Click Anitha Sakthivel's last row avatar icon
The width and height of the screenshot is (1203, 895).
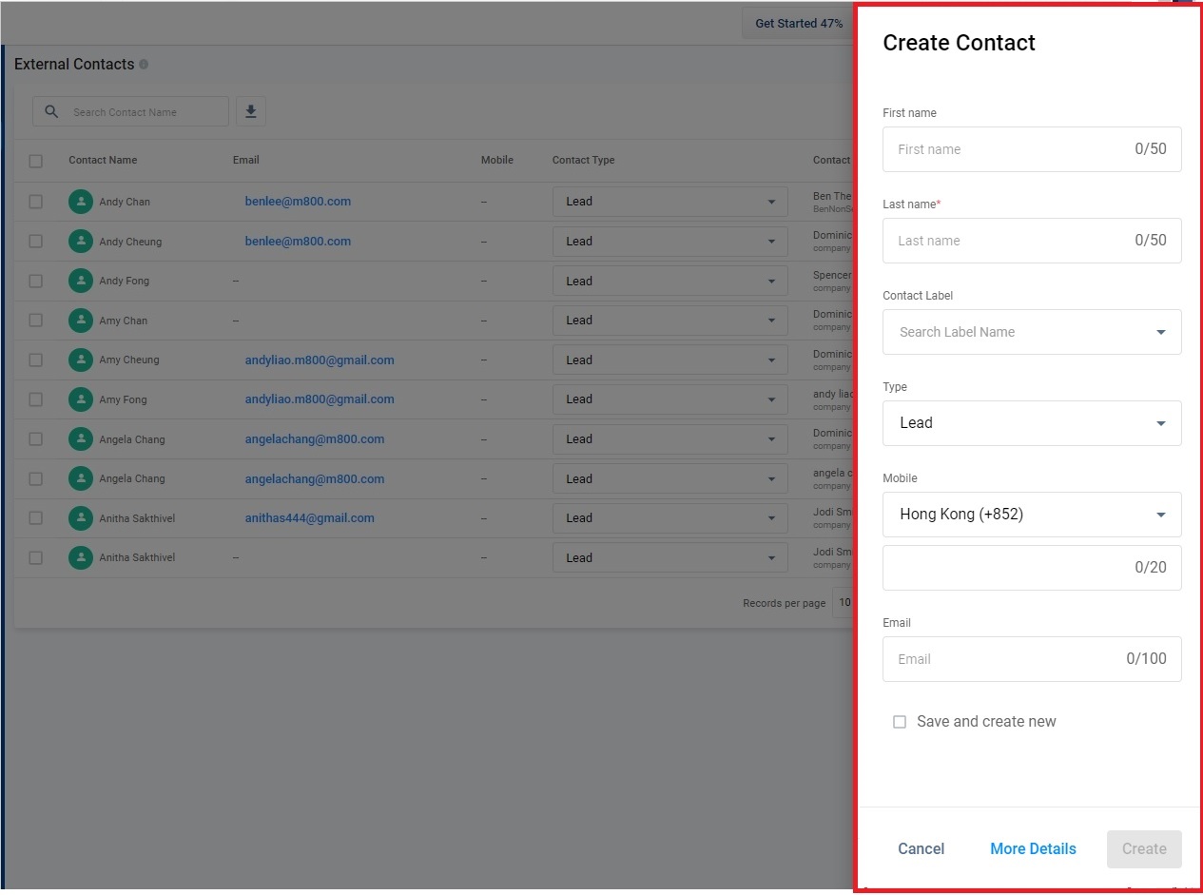(81, 557)
